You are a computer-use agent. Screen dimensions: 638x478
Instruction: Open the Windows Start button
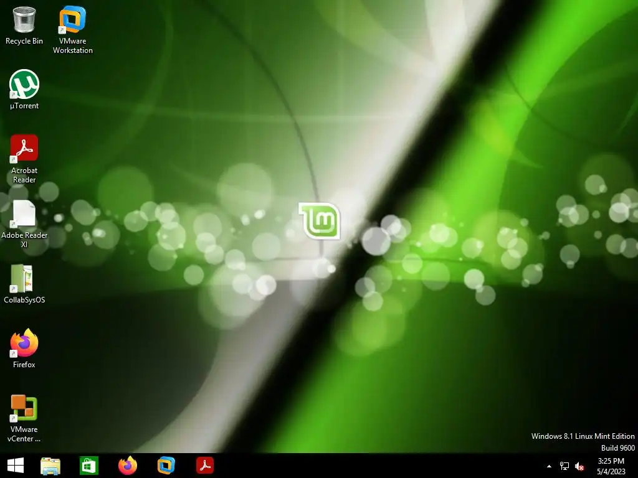(16, 466)
